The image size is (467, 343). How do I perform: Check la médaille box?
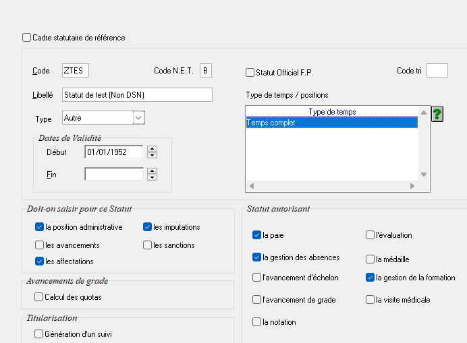pyautogui.click(x=370, y=259)
